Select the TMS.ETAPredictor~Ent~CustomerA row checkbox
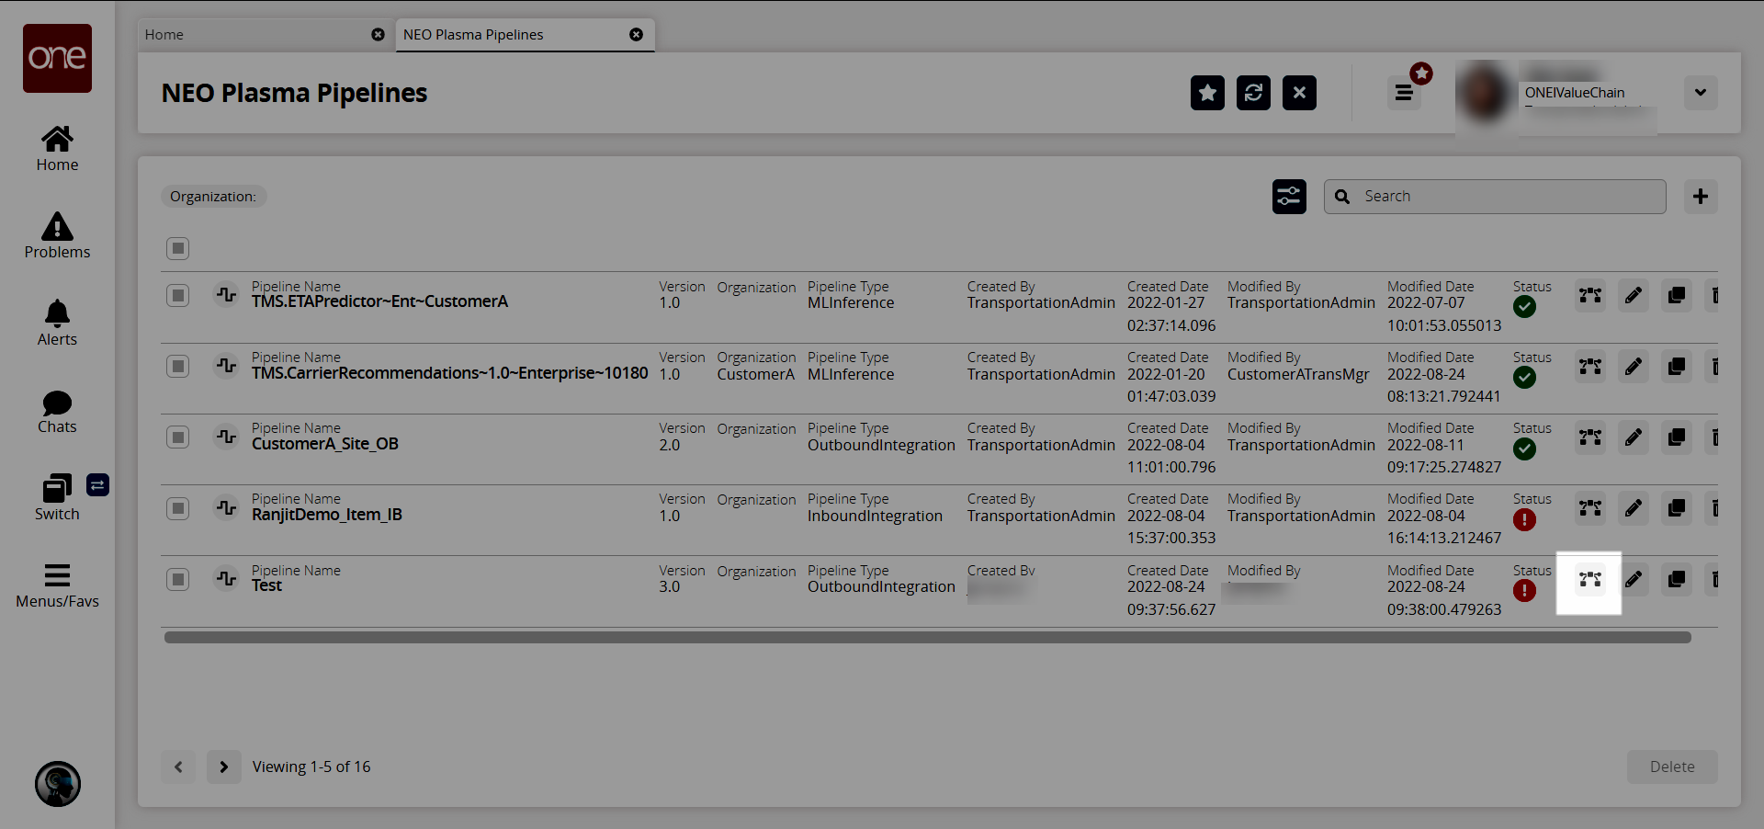This screenshot has width=1764, height=829. coord(178,296)
